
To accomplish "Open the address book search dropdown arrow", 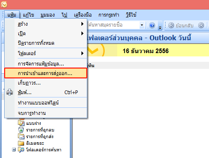I will click(x=142, y=25).
